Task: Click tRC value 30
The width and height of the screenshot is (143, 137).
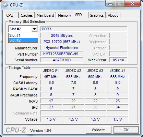Action: pyautogui.click(x=95, y=107)
